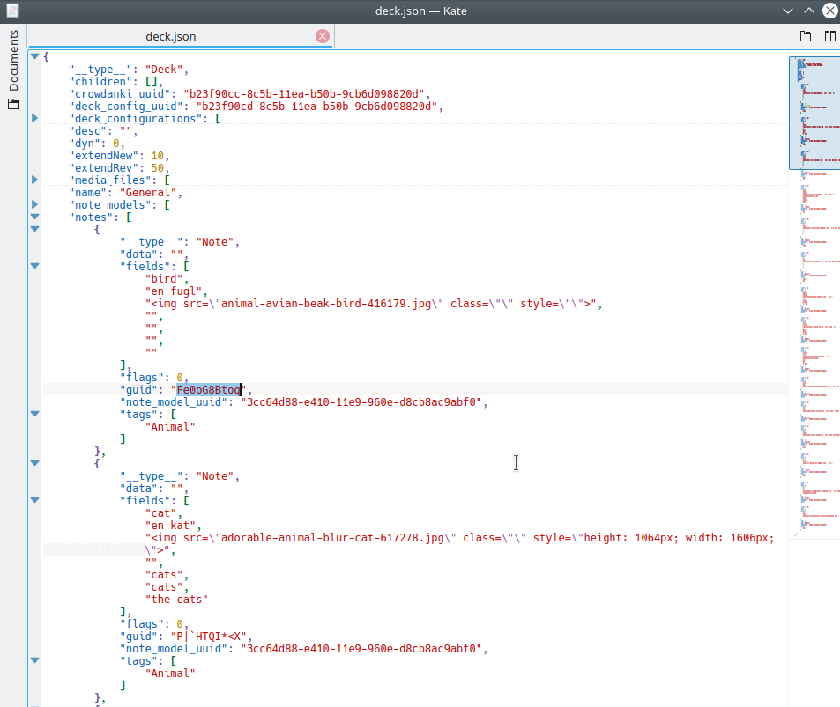Collapse the bird note tags array

tap(35, 414)
